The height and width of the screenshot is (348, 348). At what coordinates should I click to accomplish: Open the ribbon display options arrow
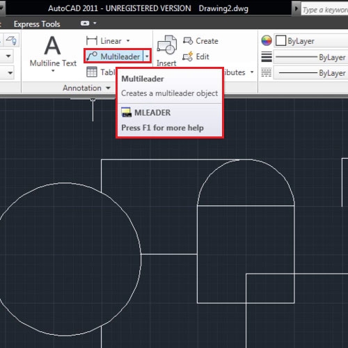[x=95, y=23]
